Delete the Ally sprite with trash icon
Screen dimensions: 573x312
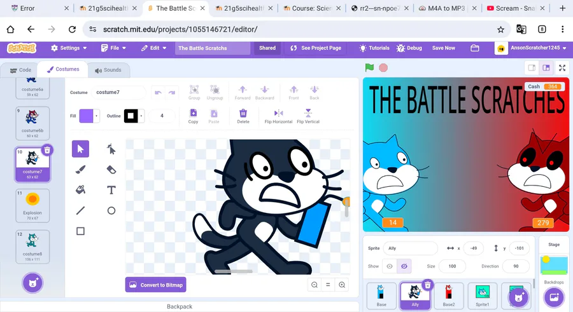[x=428, y=285]
